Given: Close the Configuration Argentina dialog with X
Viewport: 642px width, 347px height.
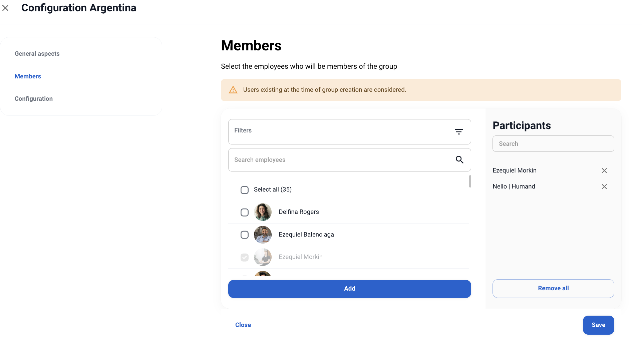Looking at the screenshot, I should coord(5,8).
